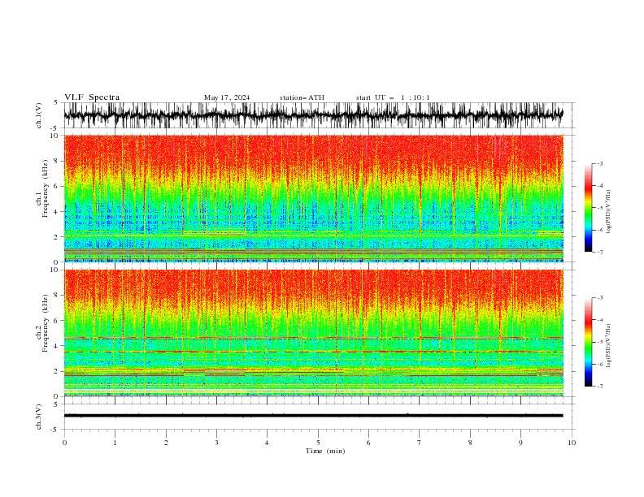Click the log(PSD) label beside ch.2 colorbar

coord(608,347)
